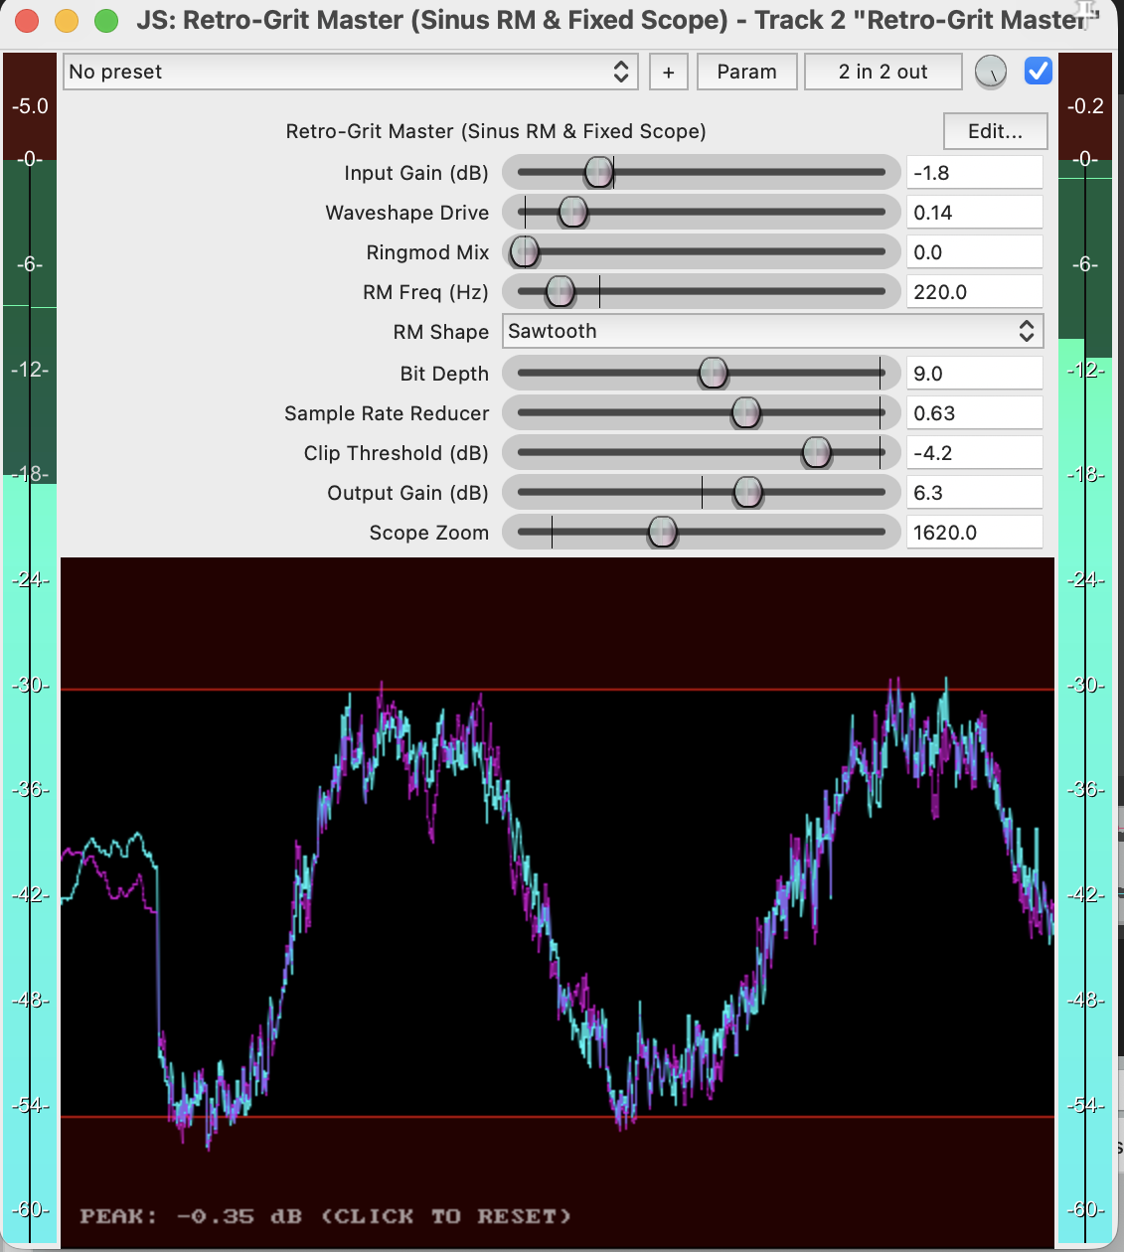Click the RM Freq slider handle
The width and height of the screenshot is (1124, 1252).
tap(561, 291)
